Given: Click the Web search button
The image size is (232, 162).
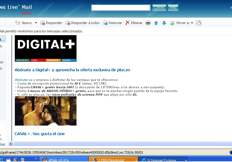Looking at the screenshot, I should (x=173, y=7).
